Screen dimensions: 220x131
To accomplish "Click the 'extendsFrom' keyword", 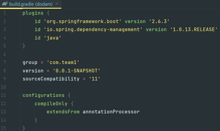I will [x=63, y=112].
